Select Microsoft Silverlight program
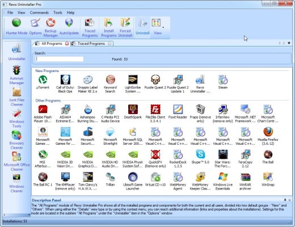The width and height of the screenshot is (295, 227). pos(110,136)
